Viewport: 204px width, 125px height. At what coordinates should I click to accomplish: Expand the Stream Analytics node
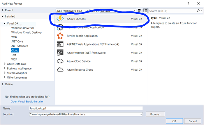pyautogui.click(x=5, y=73)
